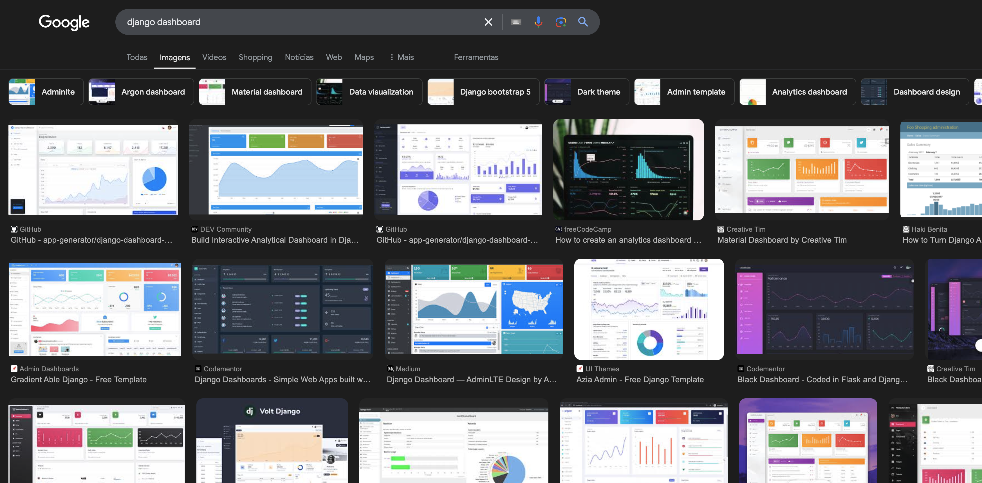This screenshot has width=982, height=483.
Task: Click DEV Community source favicon
Action: [194, 229]
